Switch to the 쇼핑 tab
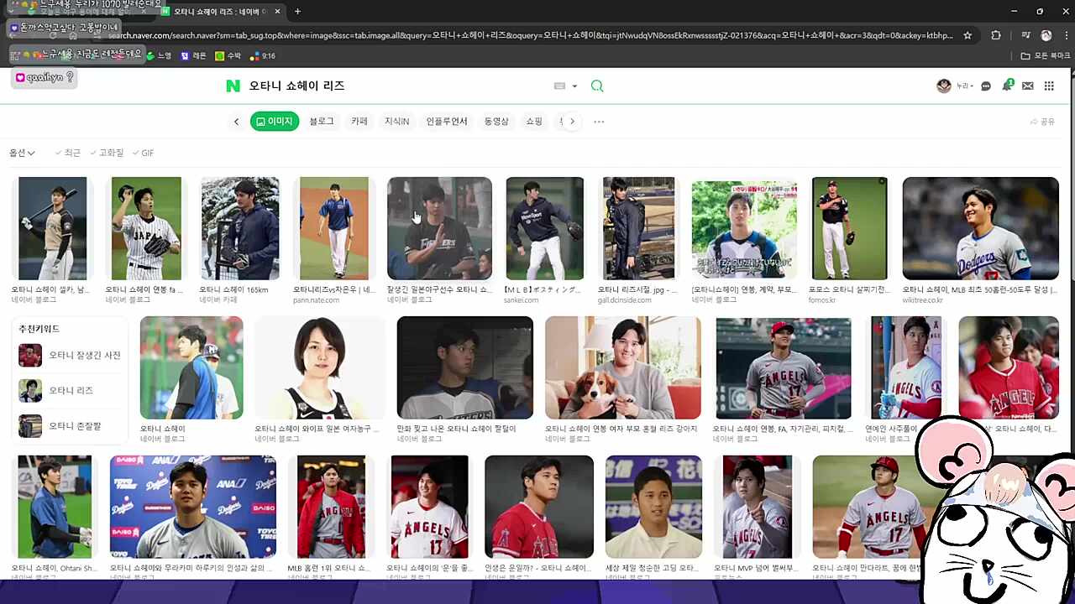1075x604 pixels. pos(534,122)
